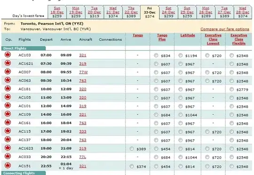Click the Connecting Flights section label
The width and height of the screenshot is (254, 175).
click(19, 173)
